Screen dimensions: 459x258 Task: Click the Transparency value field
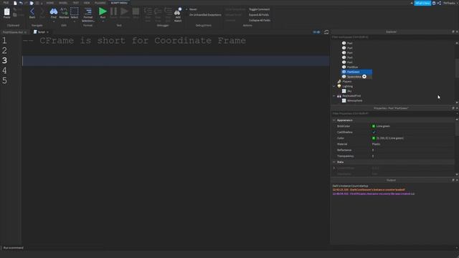coord(413,156)
